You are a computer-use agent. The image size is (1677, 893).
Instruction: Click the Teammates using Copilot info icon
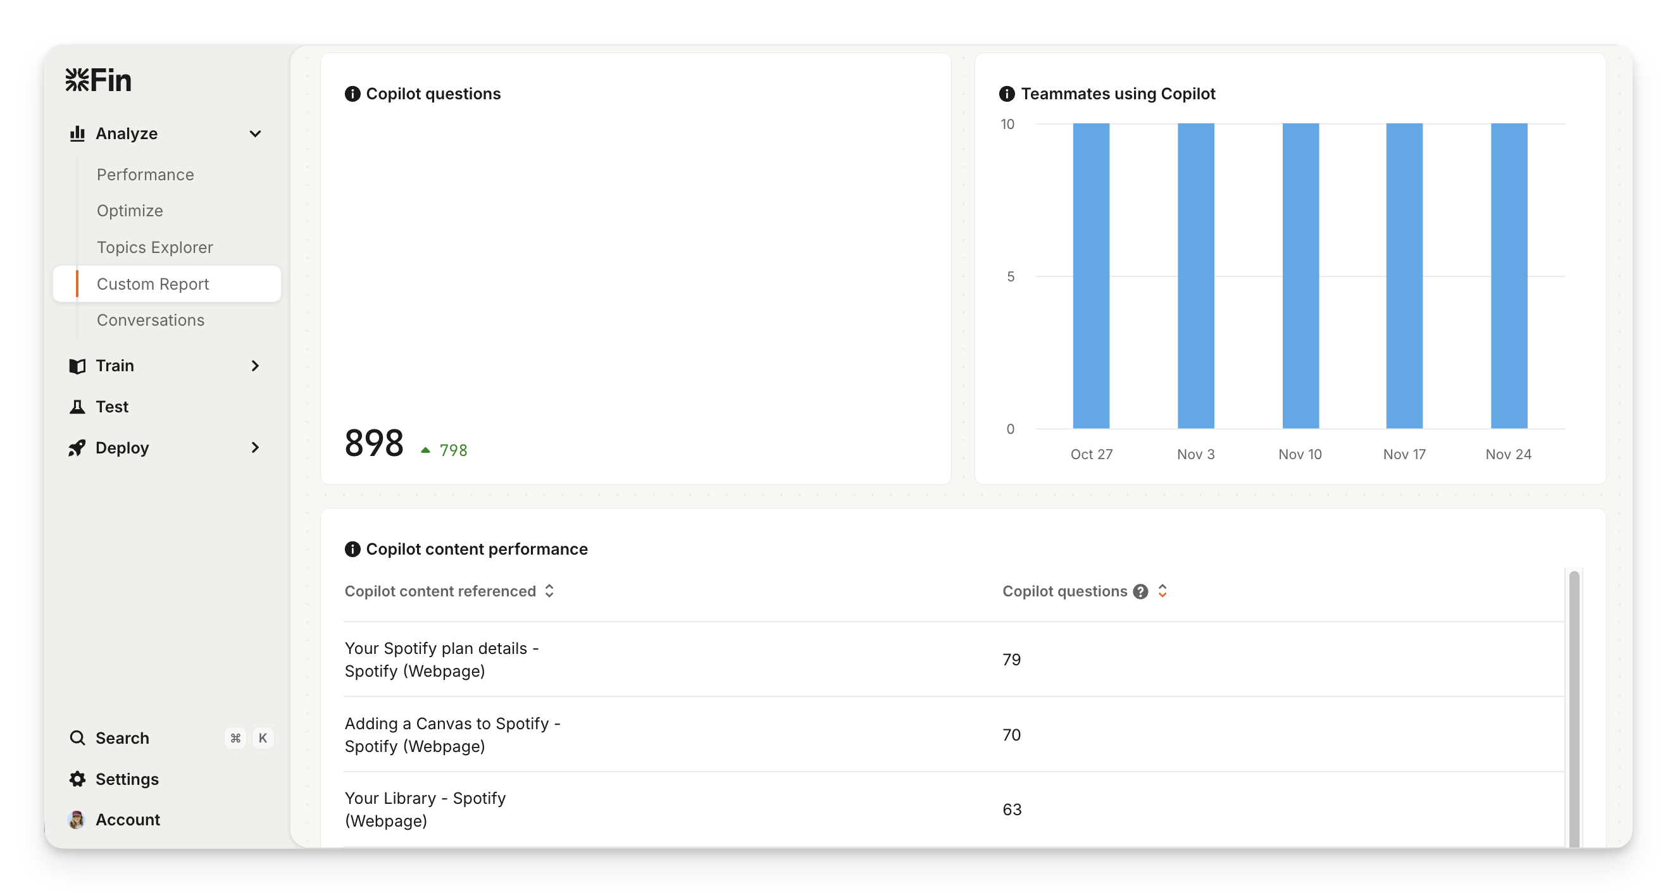click(1006, 94)
